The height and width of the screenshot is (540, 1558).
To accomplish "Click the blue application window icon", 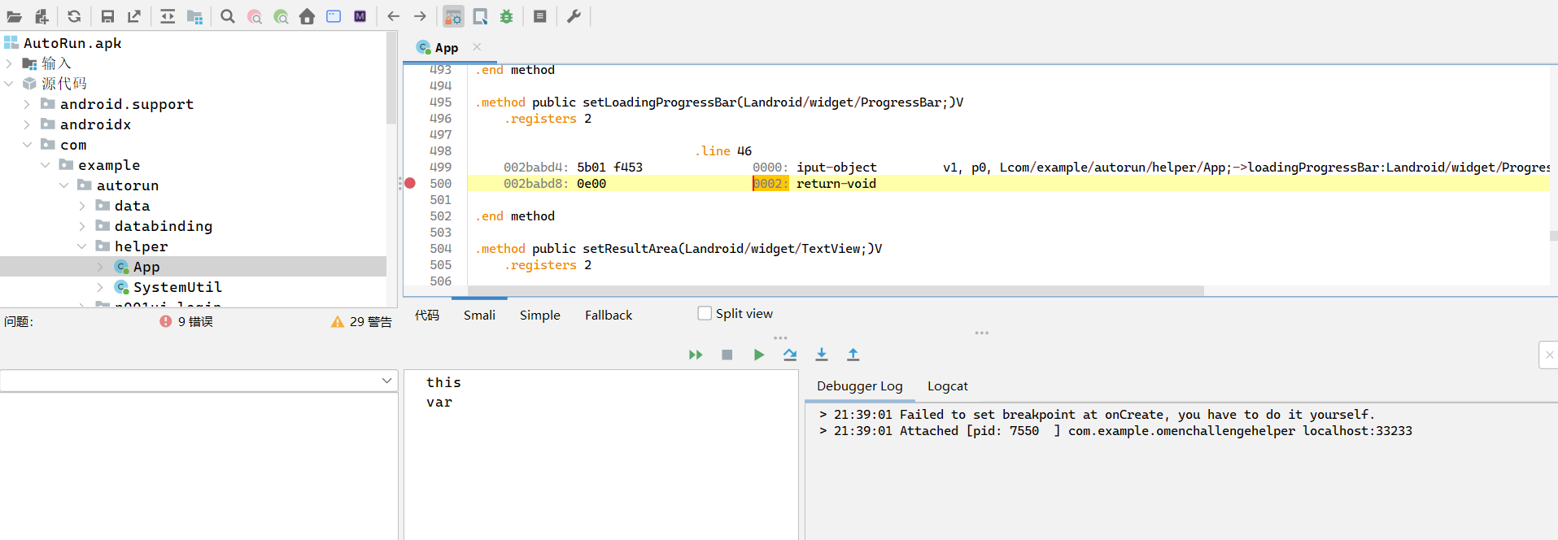I will [334, 16].
